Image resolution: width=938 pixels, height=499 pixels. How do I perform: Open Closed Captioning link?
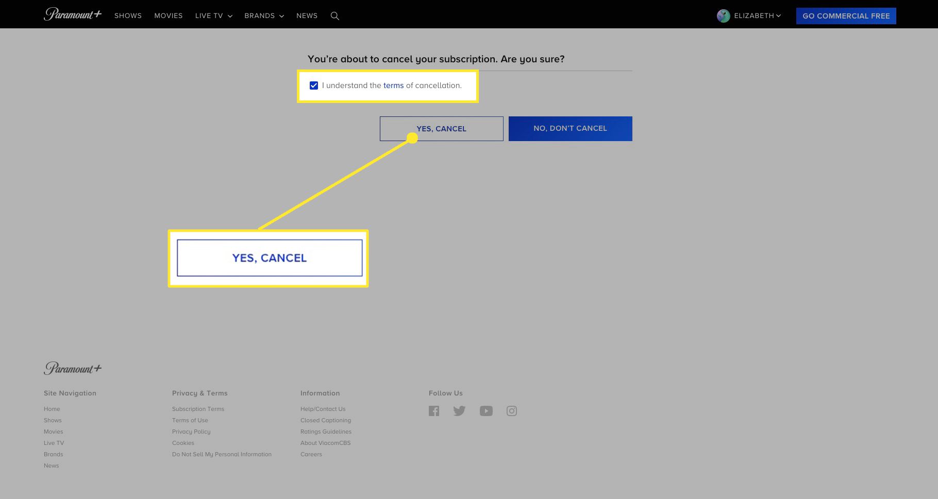326,420
